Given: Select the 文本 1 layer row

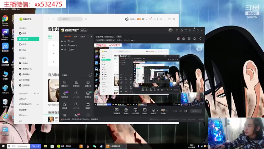Looking at the screenshot, I should pos(77,41).
